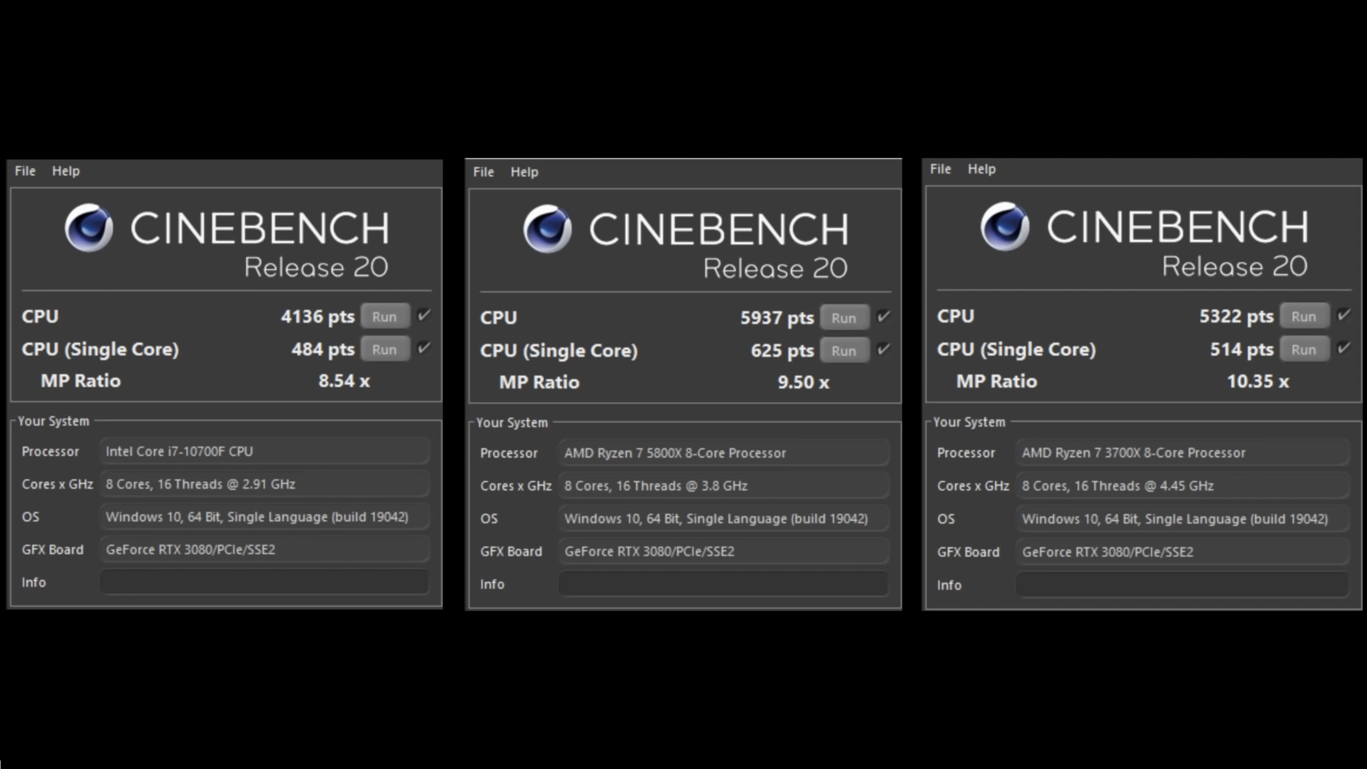Click the Cinebench sphere logo in right window
Screen dimensions: 1367x769
pos(1004,227)
